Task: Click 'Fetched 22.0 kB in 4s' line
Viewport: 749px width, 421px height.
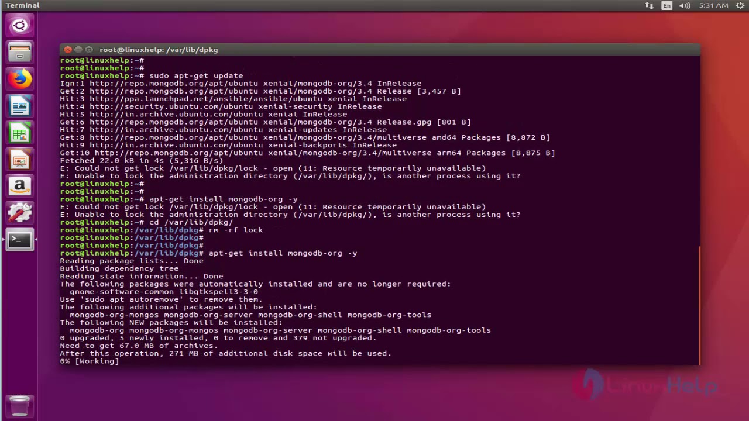Action: (x=141, y=160)
